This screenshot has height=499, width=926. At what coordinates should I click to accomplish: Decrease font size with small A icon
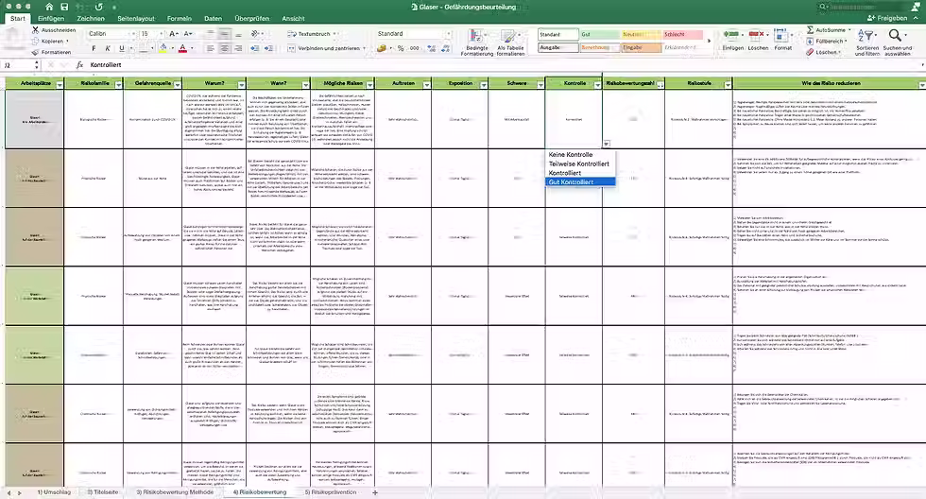tap(188, 34)
